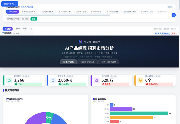Switch to the 岗位分析 tab
The image size is (180, 124).
[68, 62]
